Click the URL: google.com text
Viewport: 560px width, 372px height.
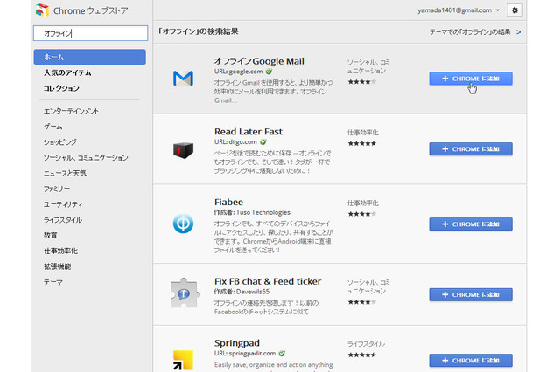238,72
